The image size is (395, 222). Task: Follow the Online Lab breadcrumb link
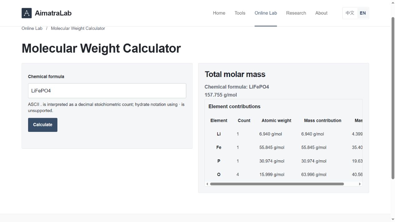click(x=32, y=28)
